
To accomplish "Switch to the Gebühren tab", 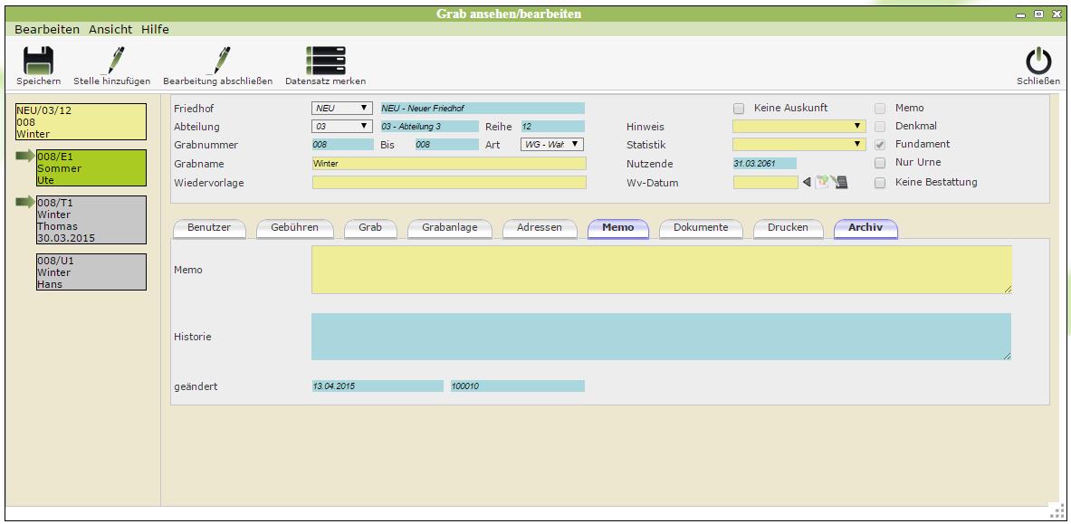I will tap(294, 227).
